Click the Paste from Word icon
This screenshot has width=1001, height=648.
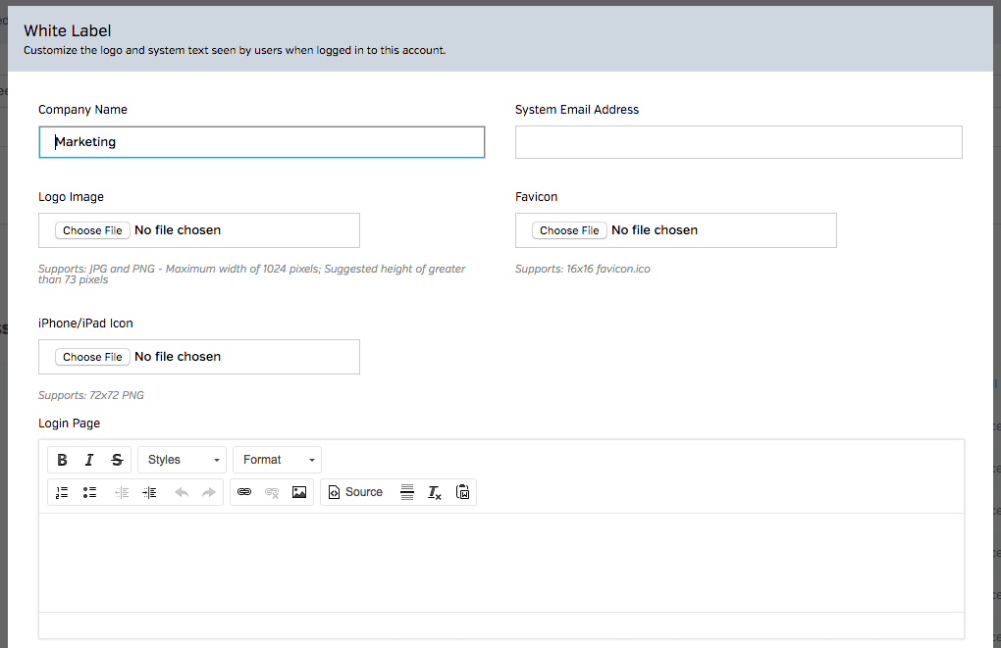[x=463, y=492]
